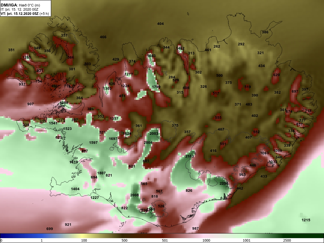Select the map value 921

68,225
